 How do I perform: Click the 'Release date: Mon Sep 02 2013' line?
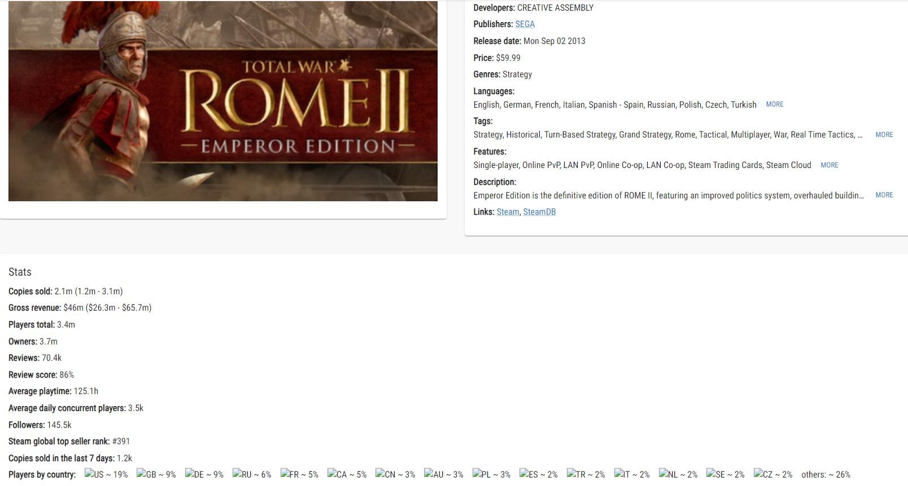pyautogui.click(x=529, y=41)
